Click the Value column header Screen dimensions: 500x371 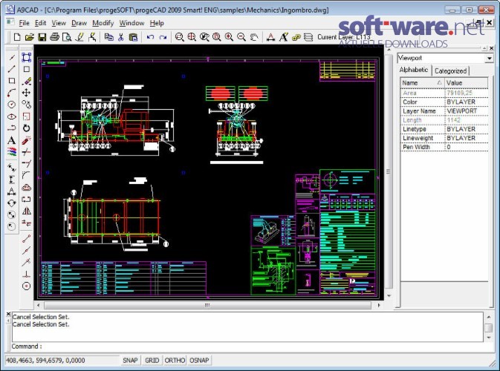(467, 83)
